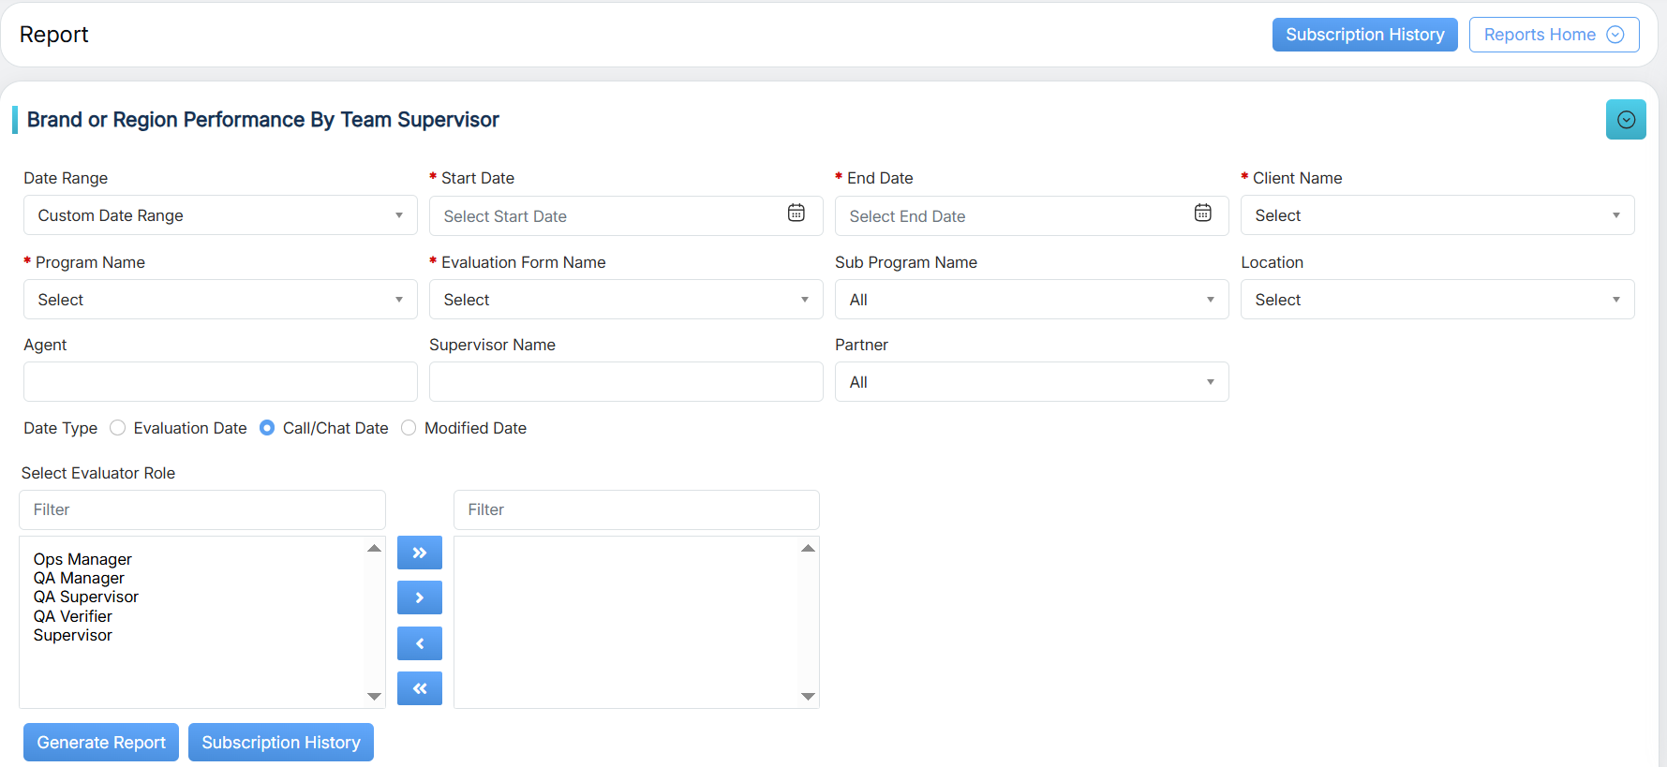The height and width of the screenshot is (767, 1667).
Task: Open the Reports Home menu
Action: tap(1553, 35)
